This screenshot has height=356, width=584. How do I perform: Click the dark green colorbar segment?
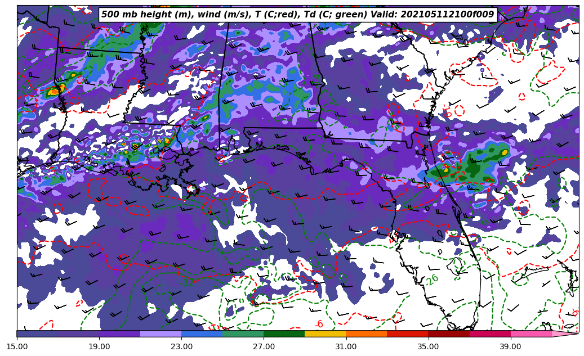coord(284,334)
